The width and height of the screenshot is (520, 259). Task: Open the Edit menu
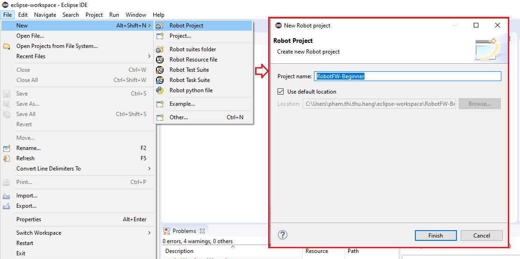click(x=23, y=15)
